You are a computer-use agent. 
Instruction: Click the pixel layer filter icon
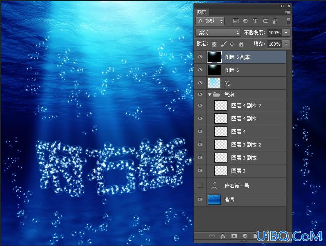pos(236,21)
